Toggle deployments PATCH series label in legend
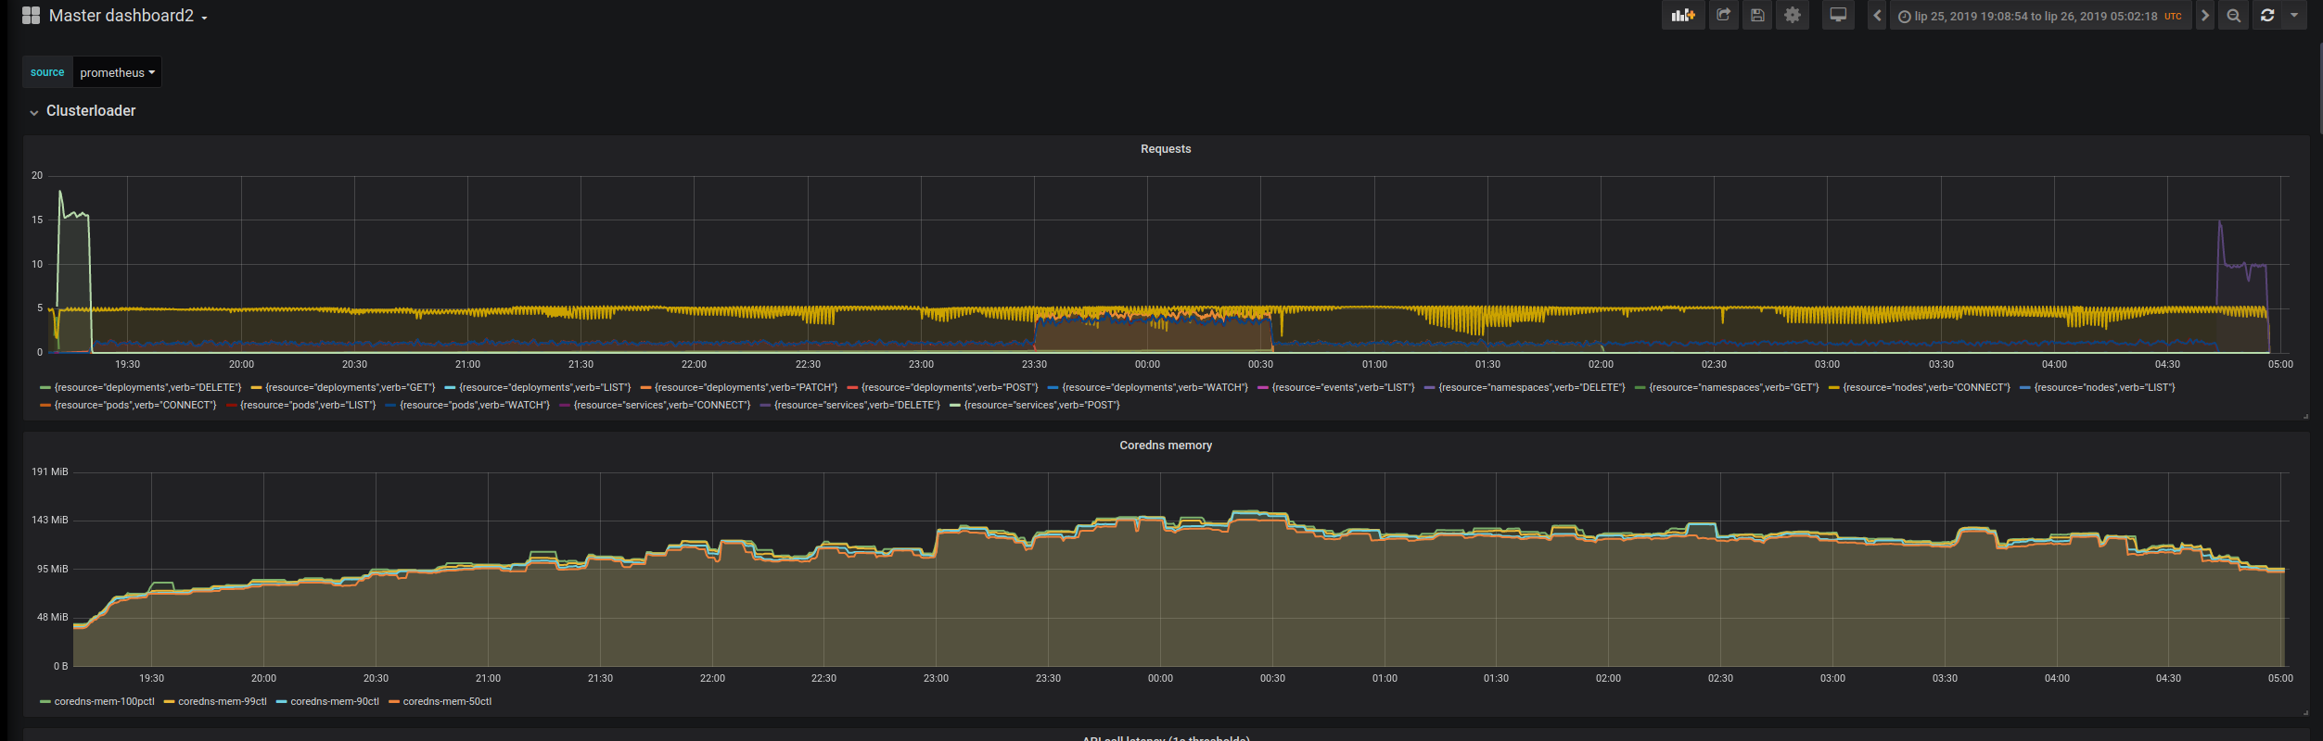 746,387
